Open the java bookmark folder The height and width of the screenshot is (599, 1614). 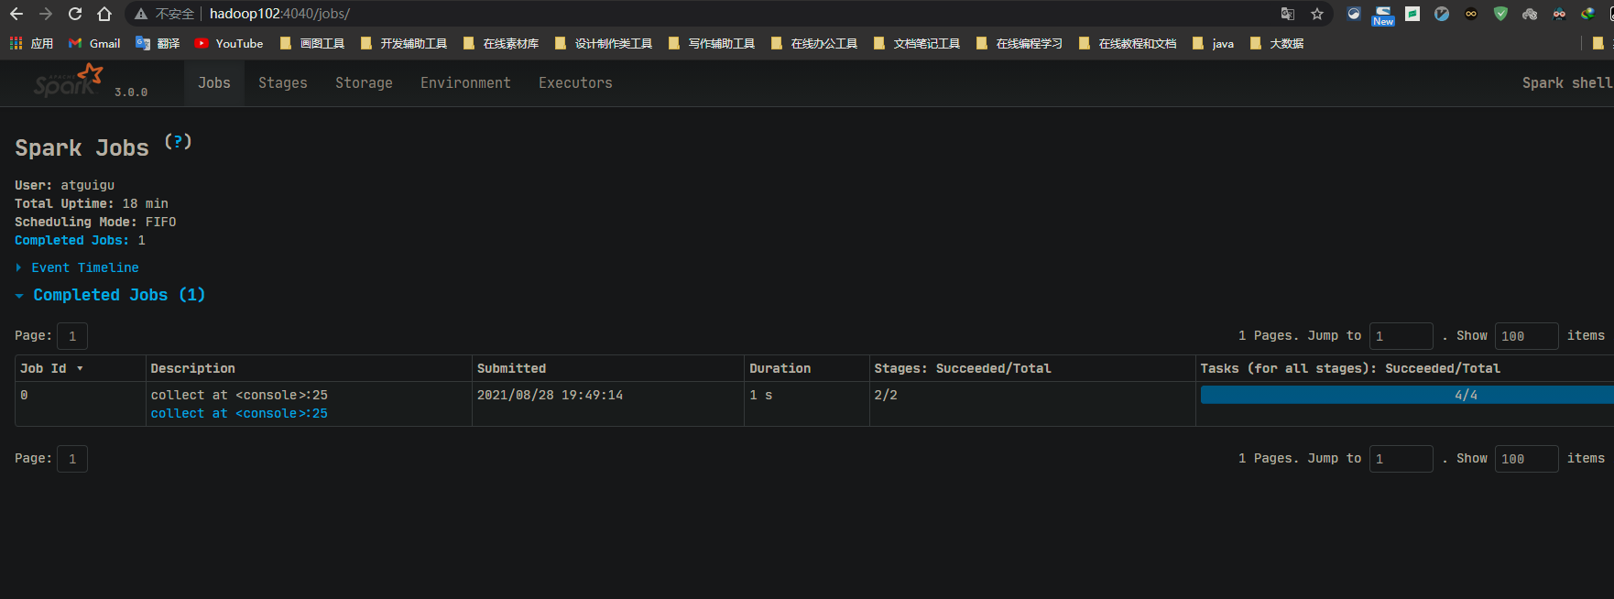(1213, 43)
